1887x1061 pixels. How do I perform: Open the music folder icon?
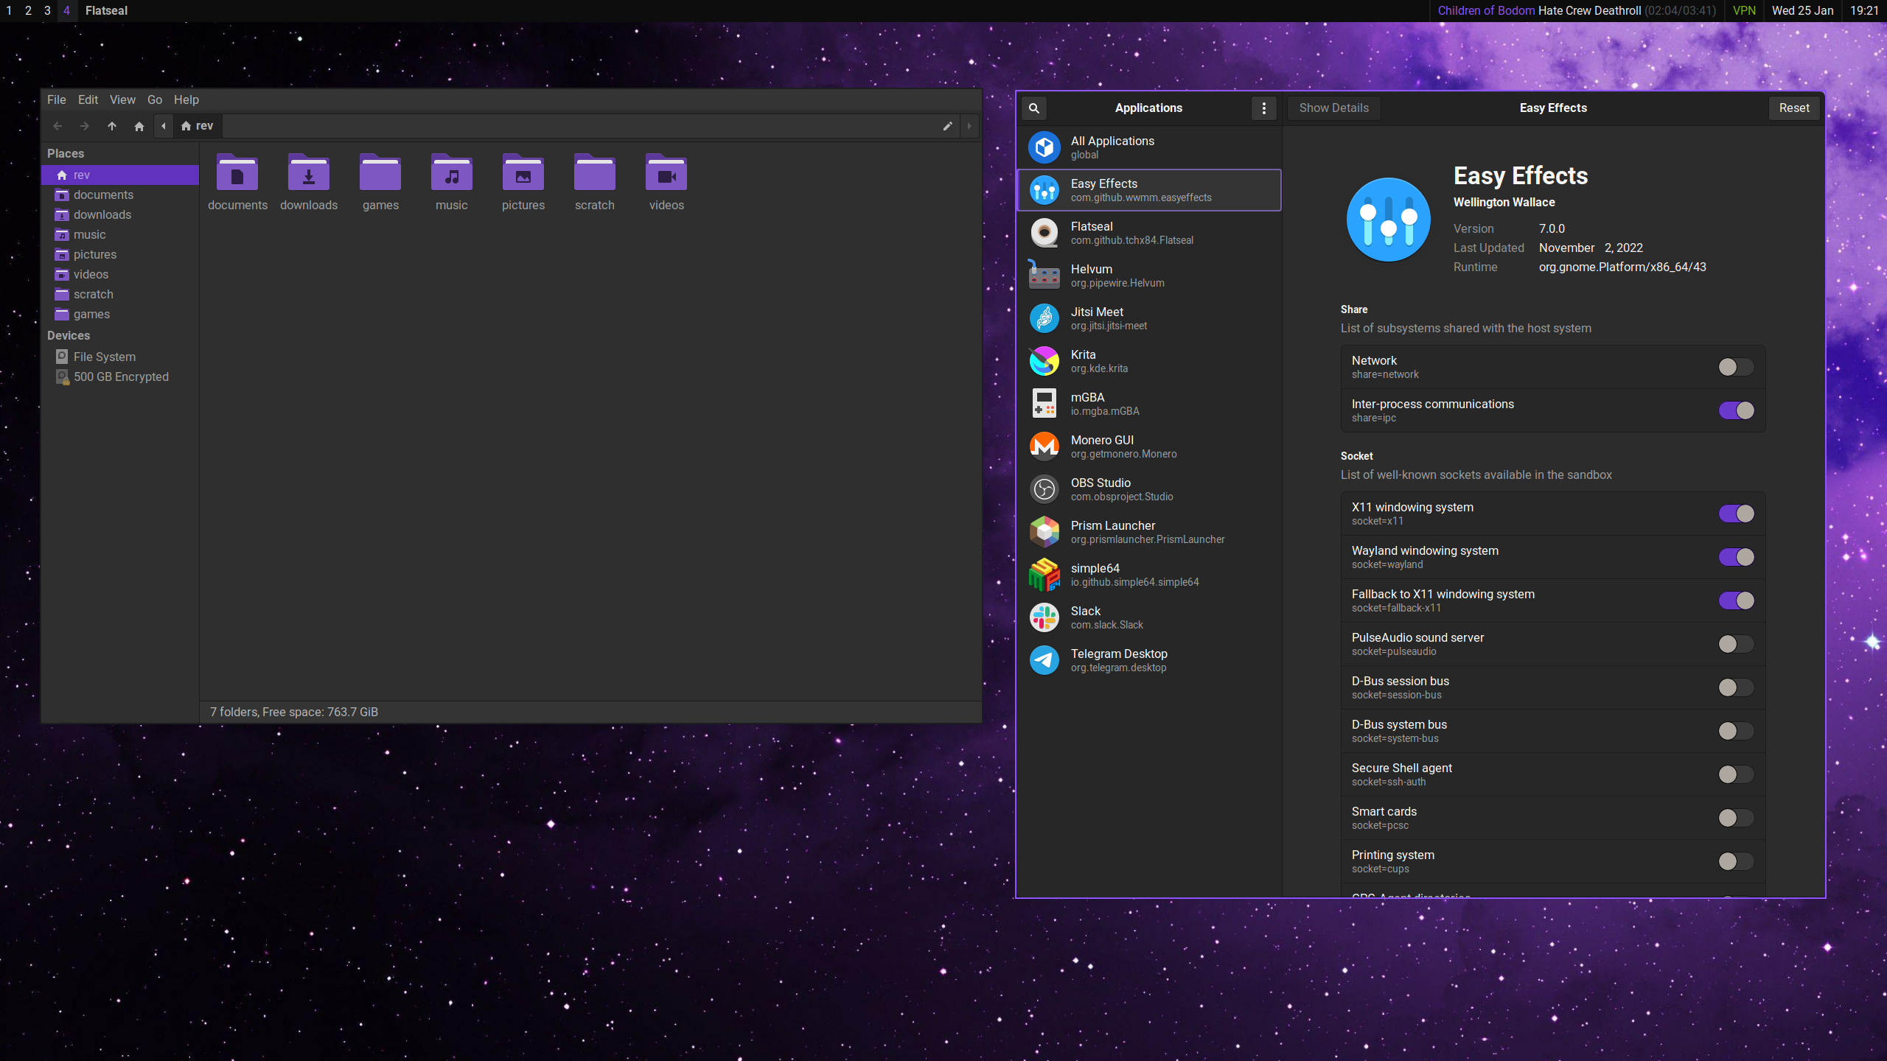point(452,174)
